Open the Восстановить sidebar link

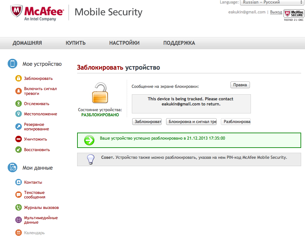pos(37,150)
